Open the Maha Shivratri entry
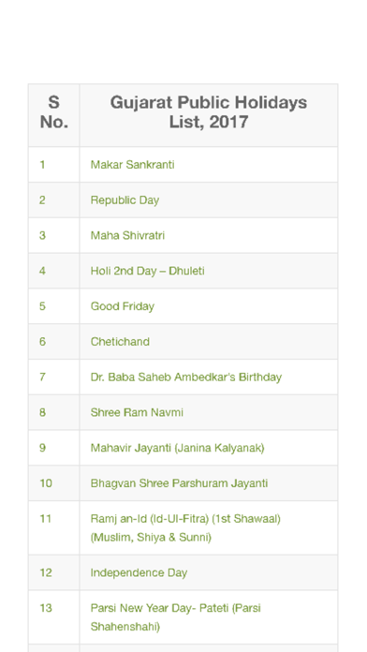The width and height of the screenshot is (367, 652). pos(127,235)
